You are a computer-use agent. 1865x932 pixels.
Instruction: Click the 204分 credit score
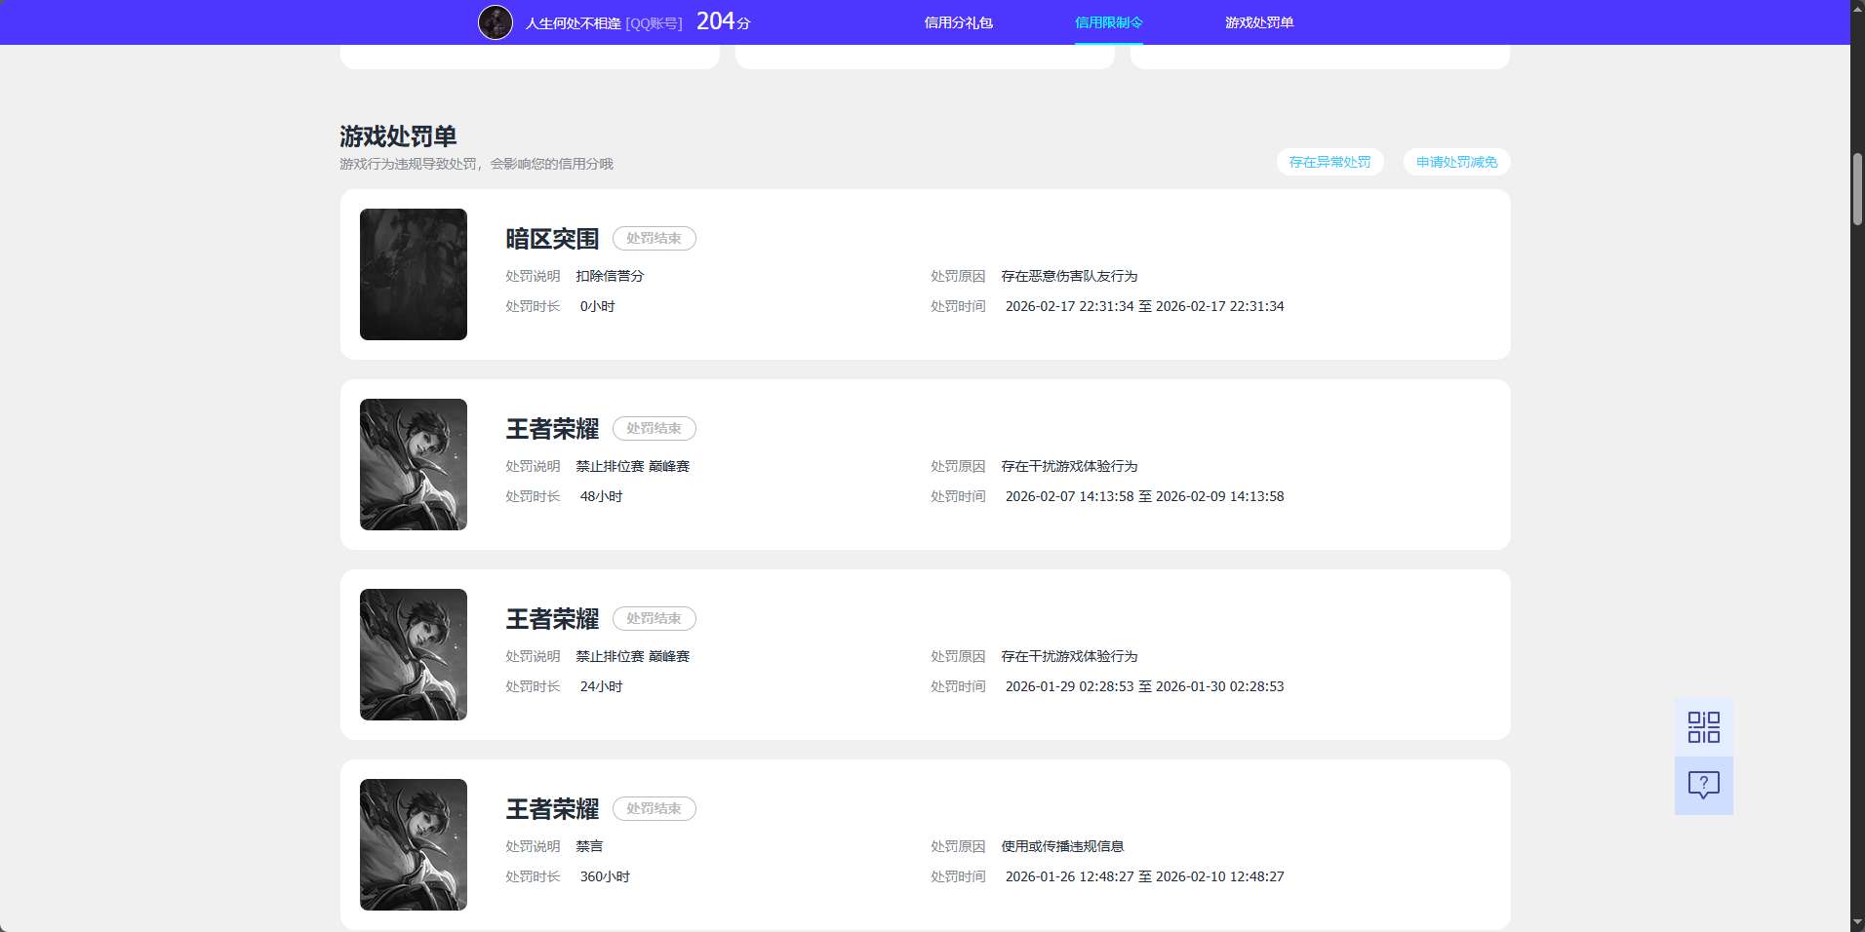pyautogui.click(x=723, y=20)
